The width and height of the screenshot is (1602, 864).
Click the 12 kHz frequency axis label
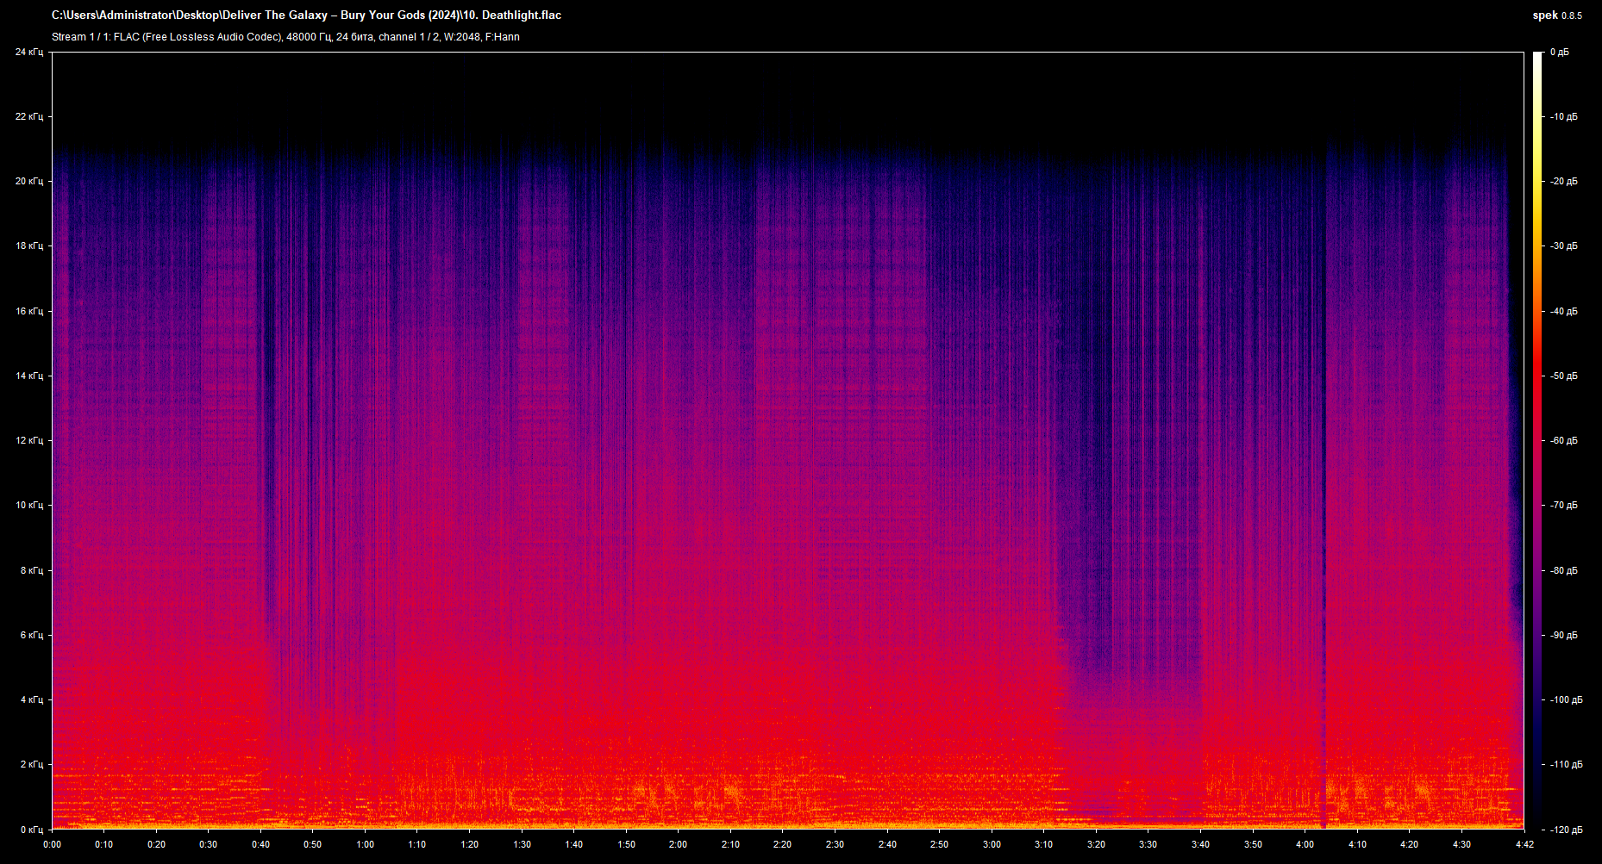(29, 440)
